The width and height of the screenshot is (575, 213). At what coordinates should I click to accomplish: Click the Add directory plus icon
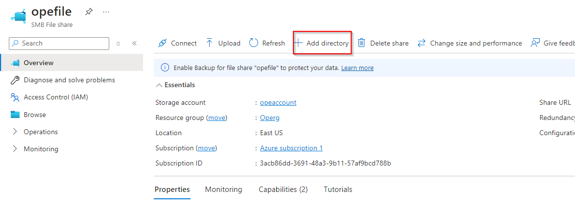tap(298, 43)
